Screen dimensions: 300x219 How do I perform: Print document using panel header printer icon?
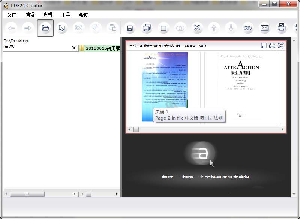272,46
